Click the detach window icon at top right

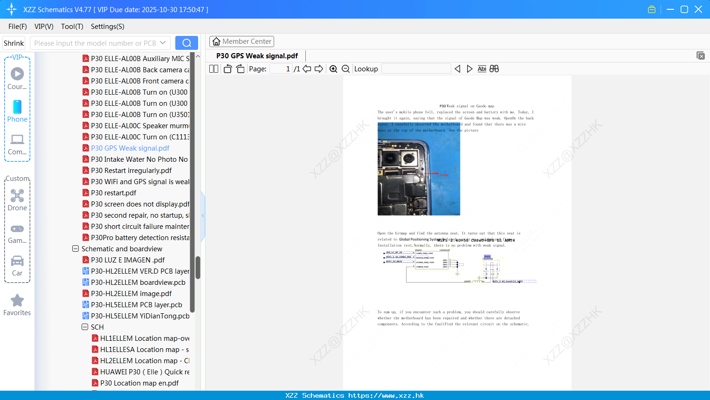pos(700,55)
